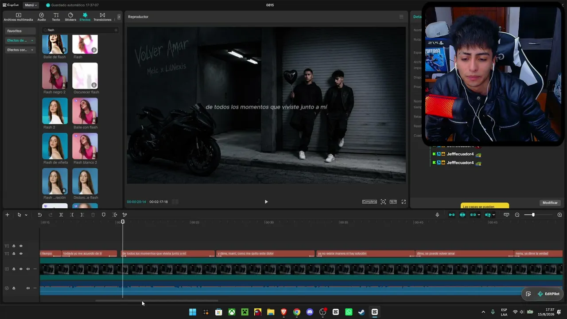Select the Flash negro 2 effect
The height and width of the screenshot is (319, 567).
(x=55, y=76)
